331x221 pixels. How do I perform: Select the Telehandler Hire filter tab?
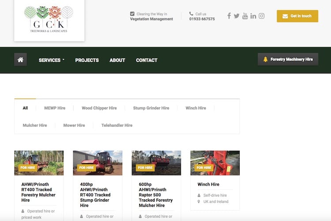[117, 125]
